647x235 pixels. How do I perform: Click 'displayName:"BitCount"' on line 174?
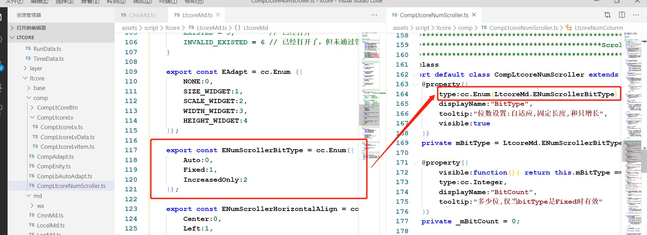(488, 192)
